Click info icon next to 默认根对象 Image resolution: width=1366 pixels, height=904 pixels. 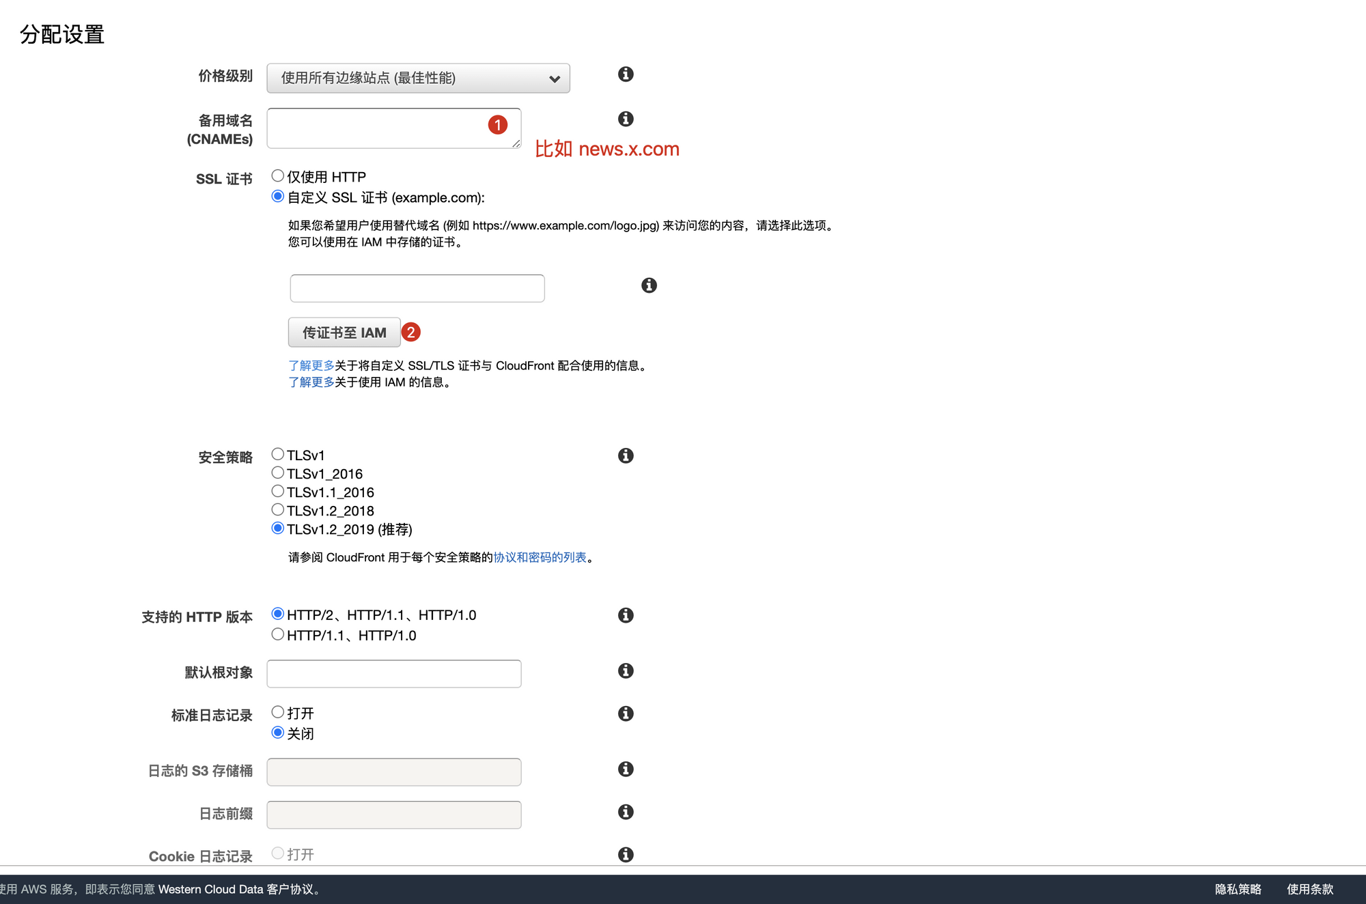(626, 670)
